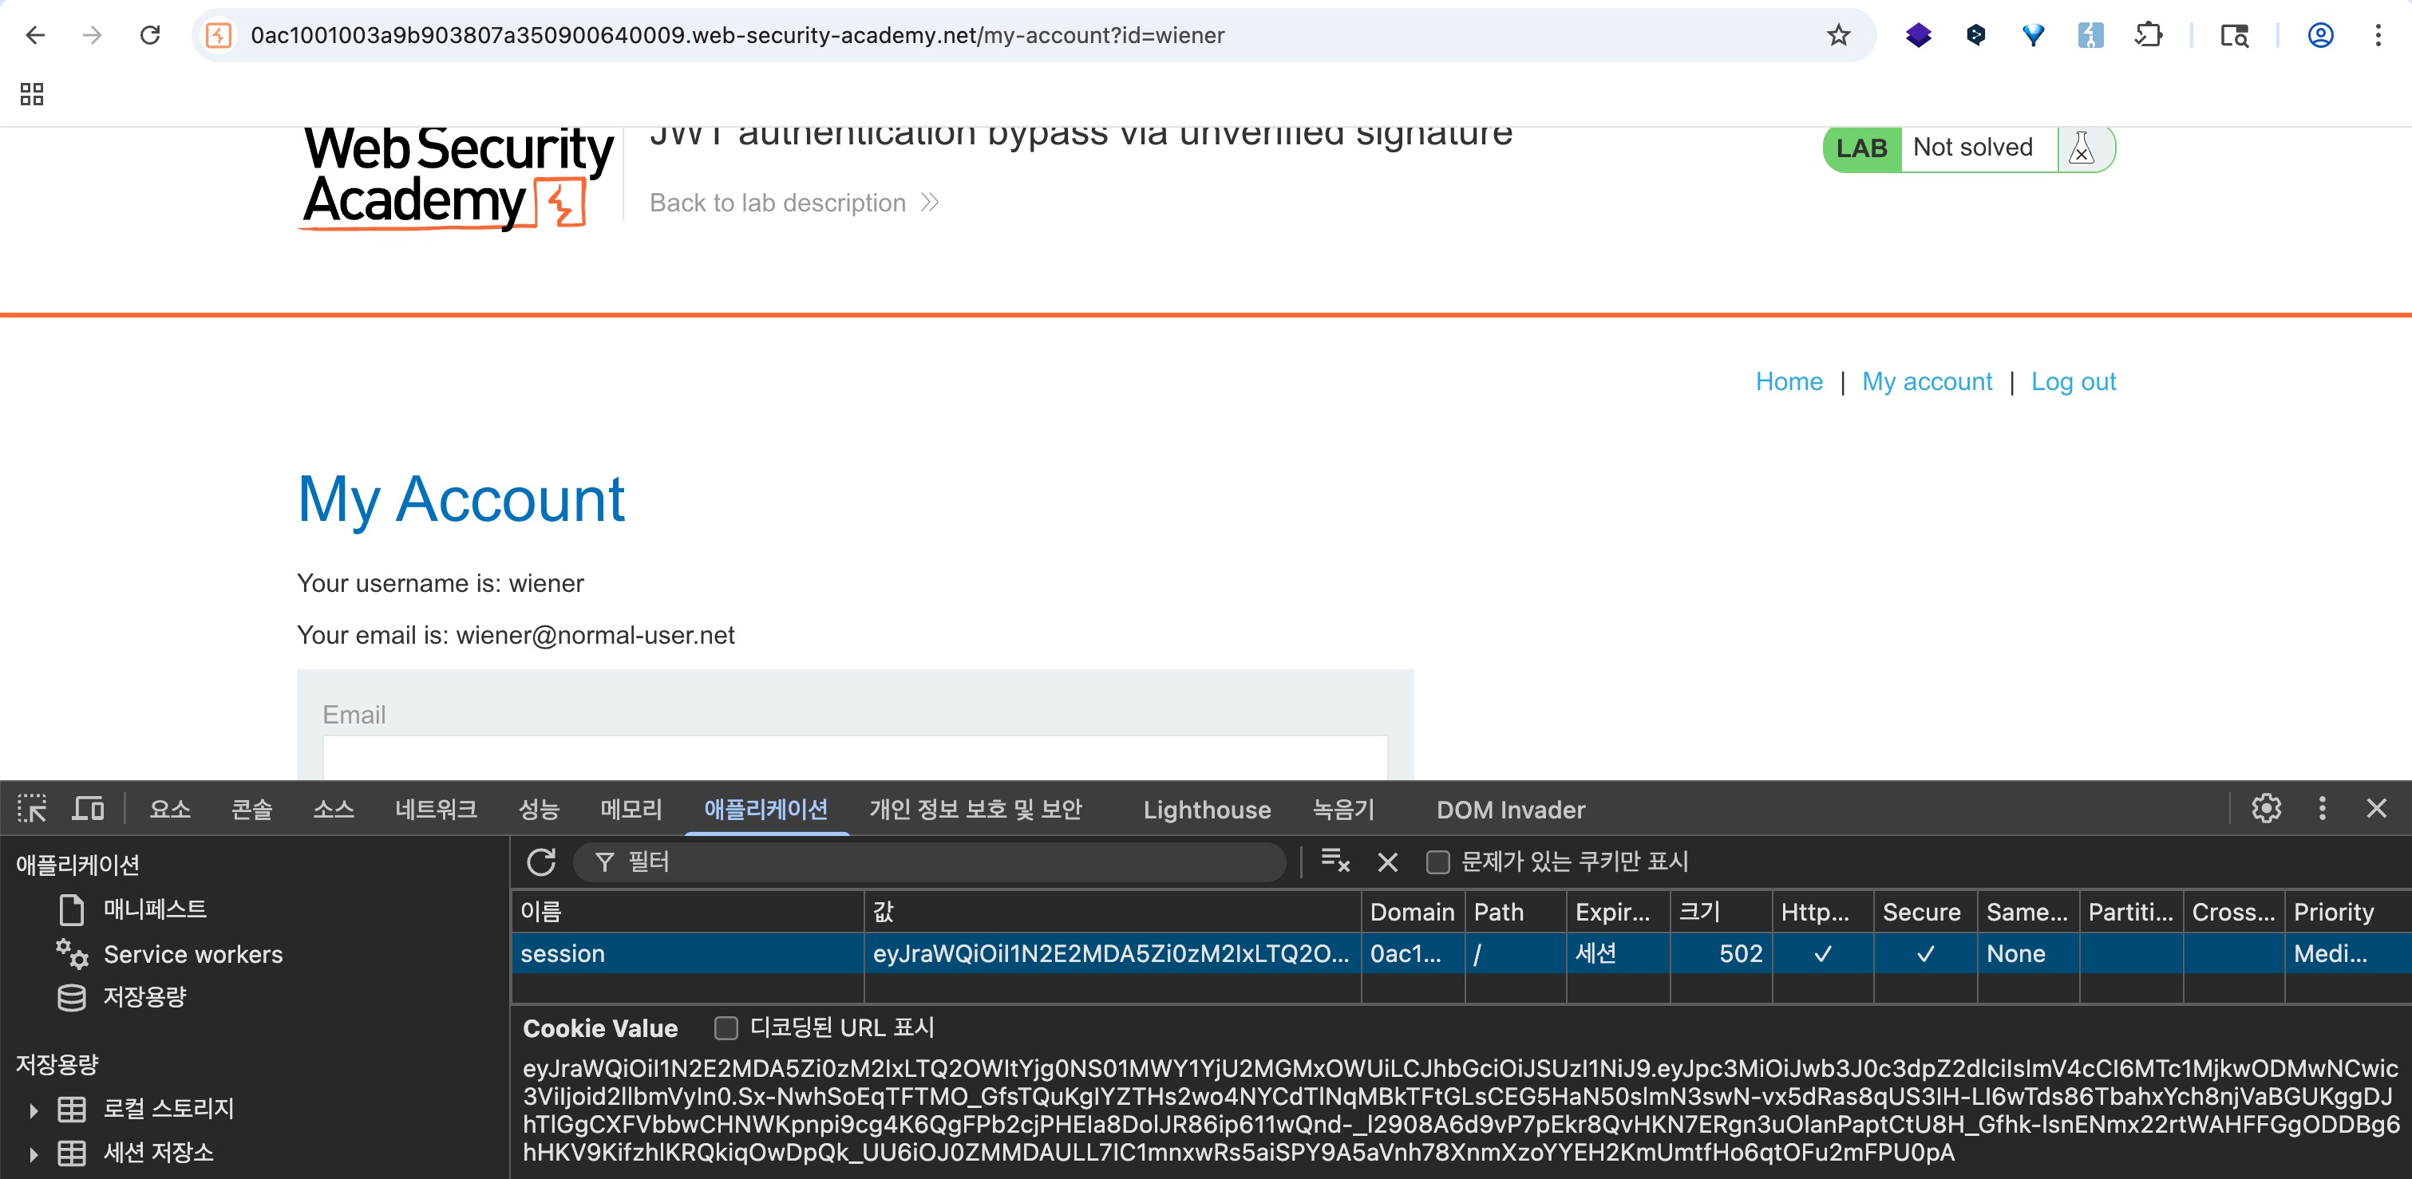Open the apps grid icon
Screen dimensions: 2412x1179
32,93
